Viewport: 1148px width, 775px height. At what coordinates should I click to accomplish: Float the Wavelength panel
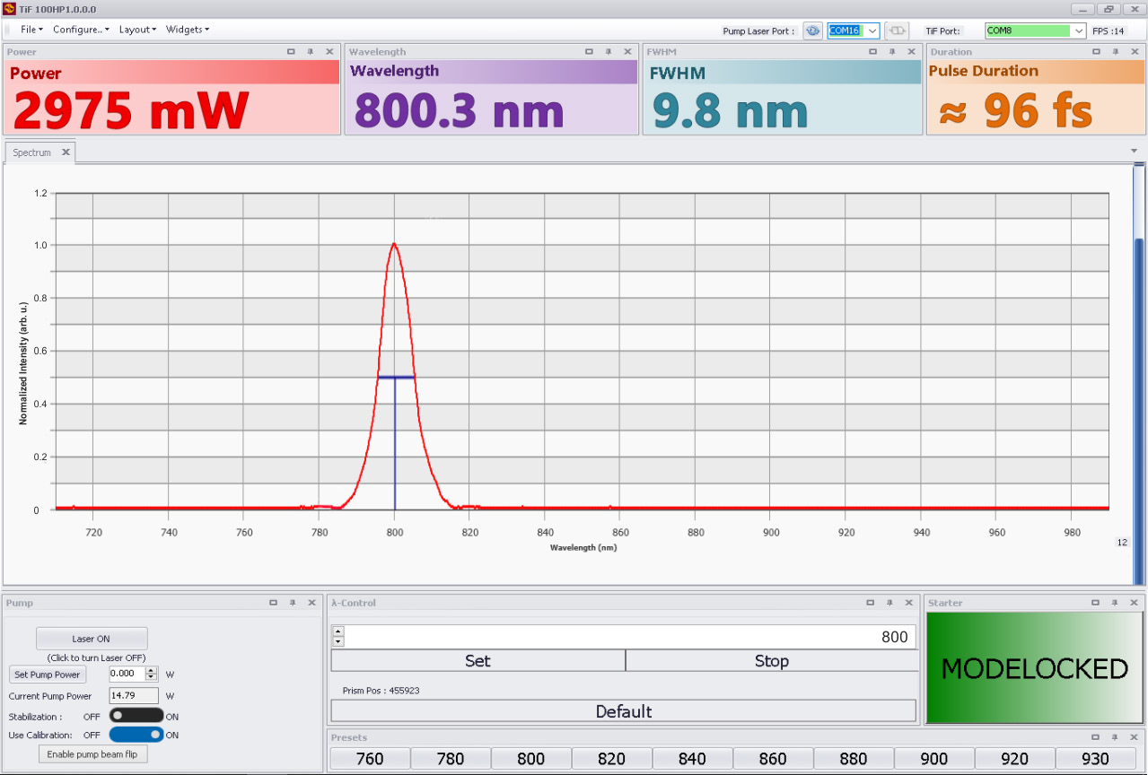pyautogui.click(x=589, y=52)
